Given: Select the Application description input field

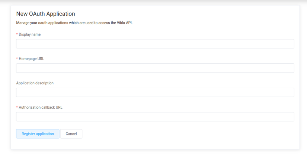Looking at the screenshot, I should click(155, 92).
